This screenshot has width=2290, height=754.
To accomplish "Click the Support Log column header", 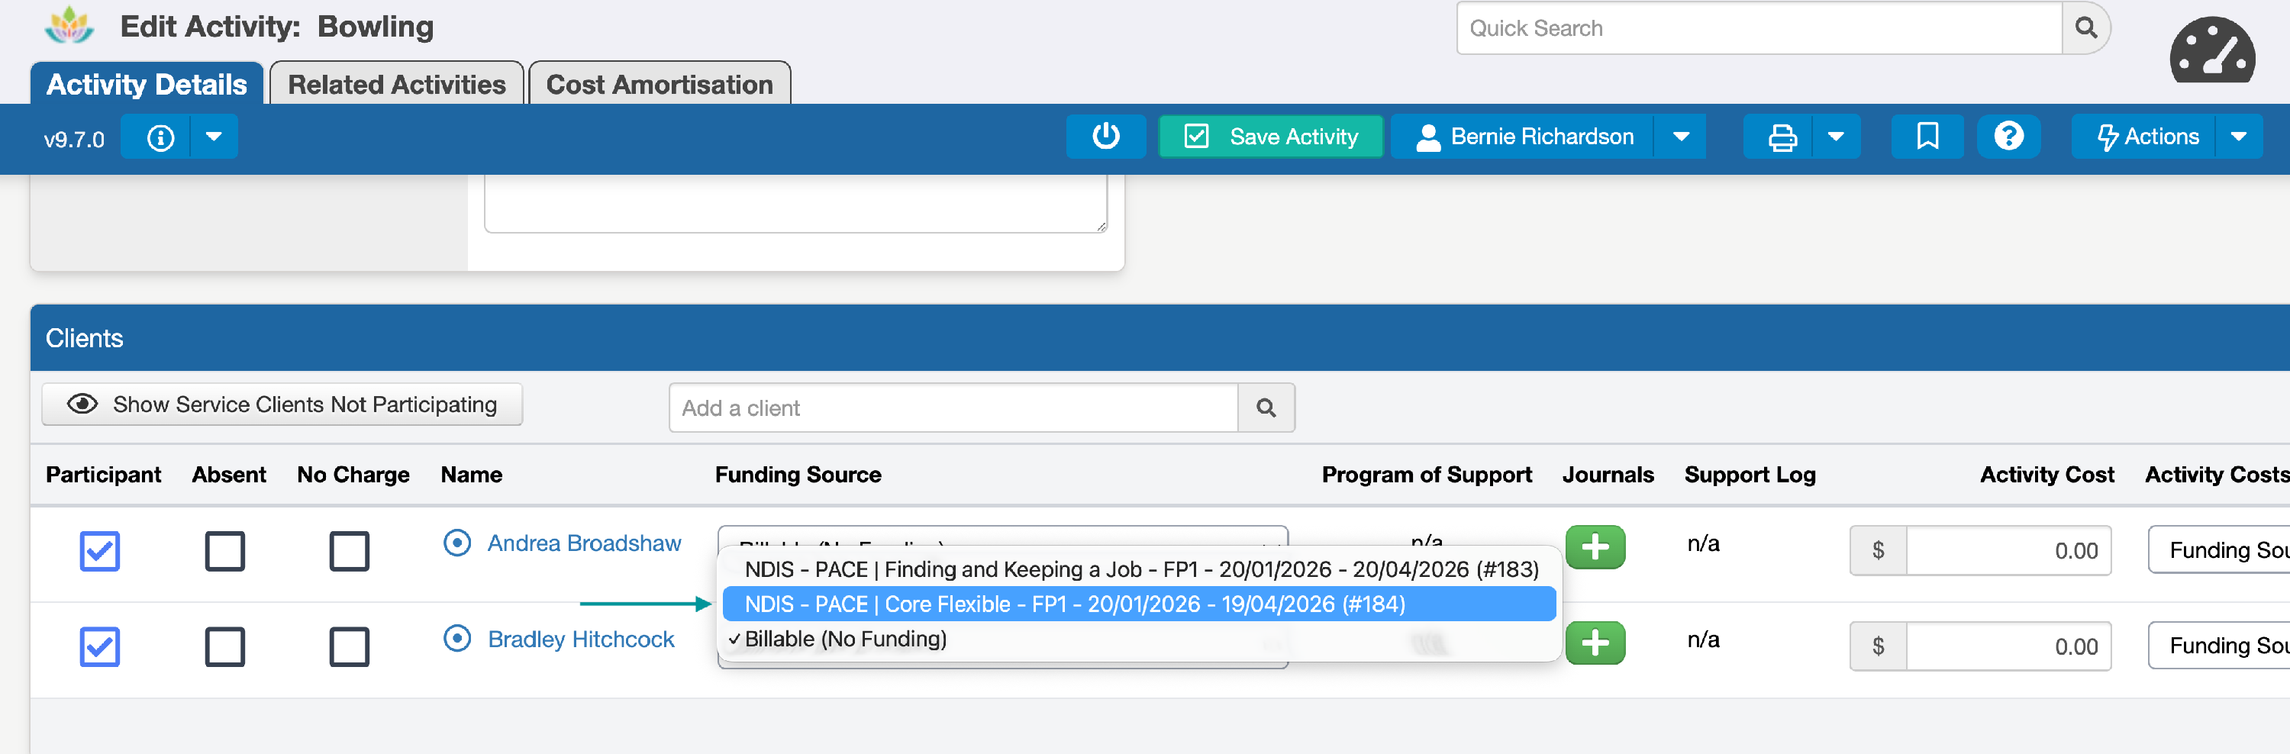I will click(1750, 475).
